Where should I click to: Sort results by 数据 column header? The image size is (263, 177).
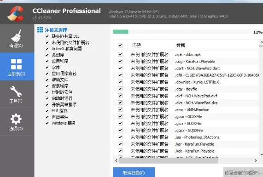tap(216, 45)
